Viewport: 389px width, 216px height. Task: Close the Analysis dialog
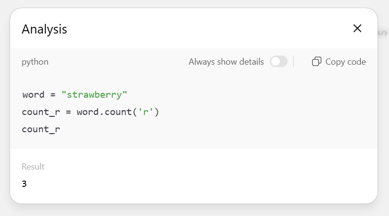coord(357,29)
